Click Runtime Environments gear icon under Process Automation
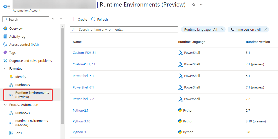 click(x=11, y=123)
